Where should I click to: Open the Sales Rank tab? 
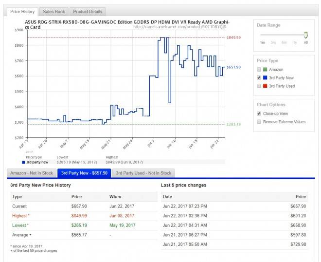click(54, 12)
